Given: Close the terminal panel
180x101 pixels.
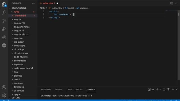Looking at the screenshot, I should coord(177,89).
